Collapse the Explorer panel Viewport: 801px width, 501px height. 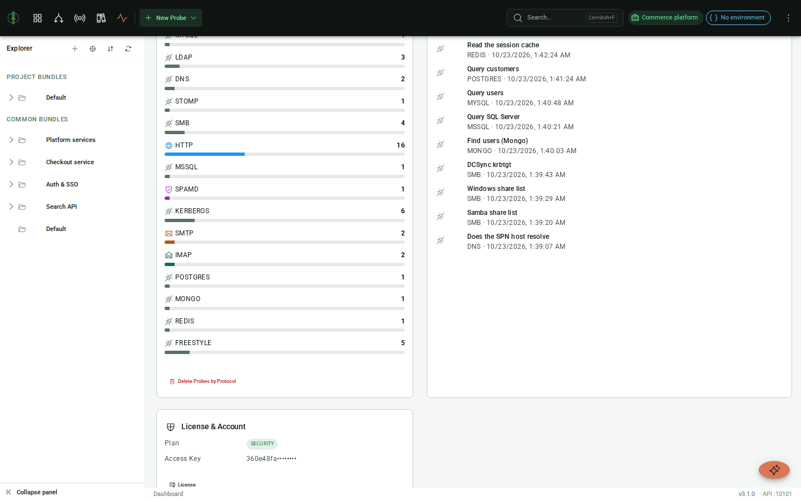pos(32,492)
